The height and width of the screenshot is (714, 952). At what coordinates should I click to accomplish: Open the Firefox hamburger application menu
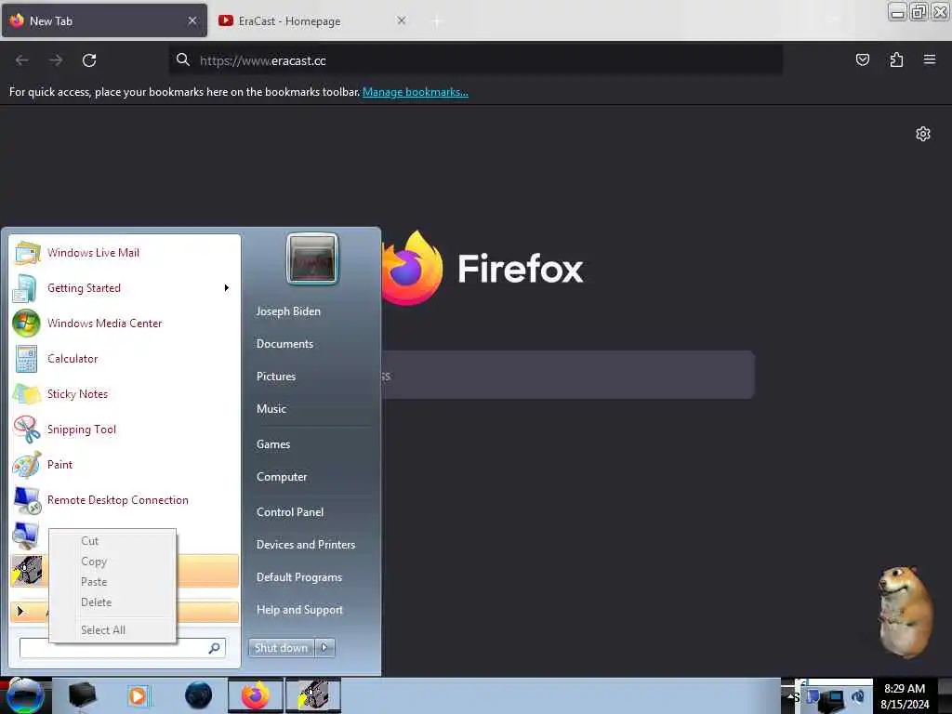click(x=930, y=59)
